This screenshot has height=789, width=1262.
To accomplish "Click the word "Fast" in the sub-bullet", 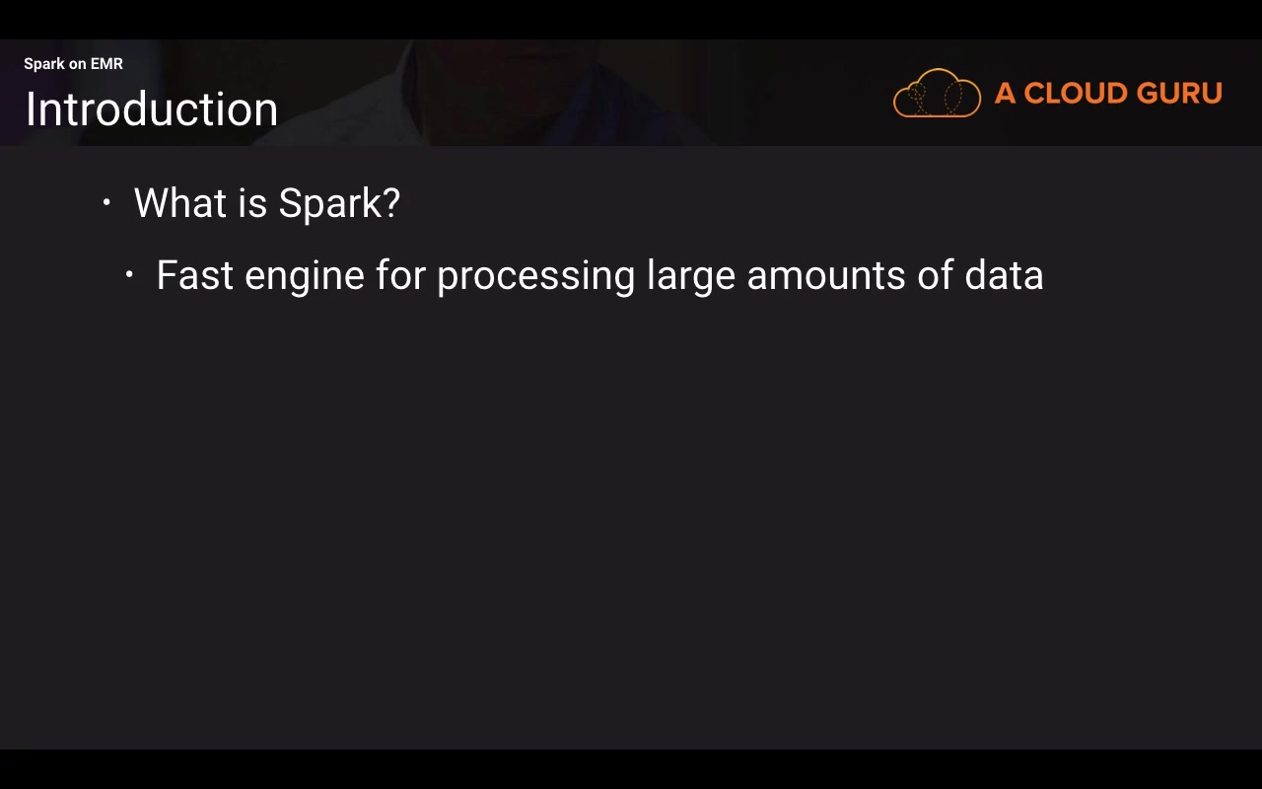I will click(x=194, y=275).
